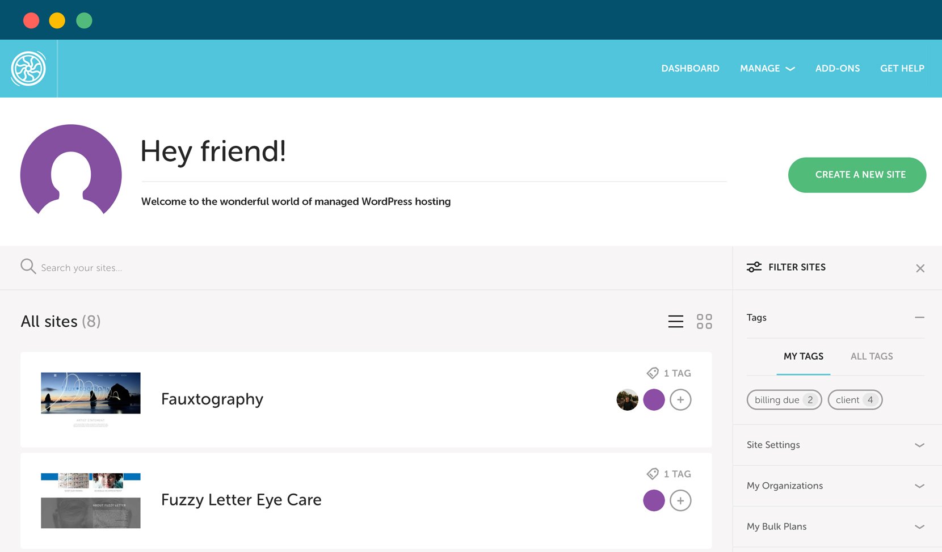The image size is (942, 552).
Task: Click the tag icon on Fauxtography
Action: pos(653,373)
